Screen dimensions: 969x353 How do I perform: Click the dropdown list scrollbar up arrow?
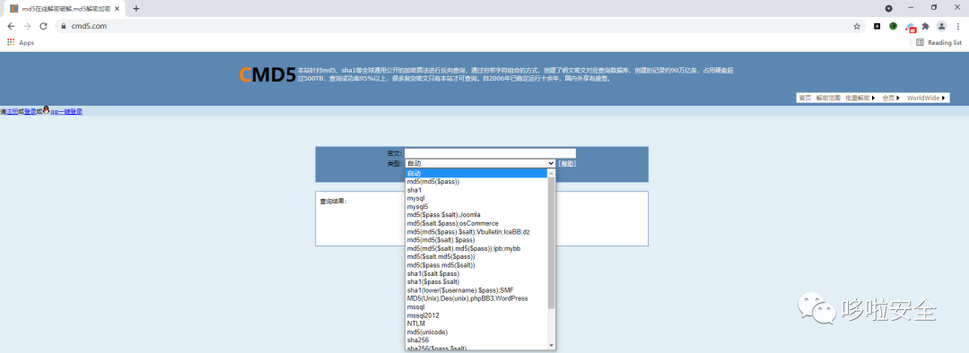pyautogui.click(x=552, y=174)
